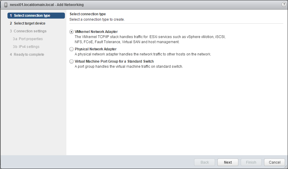Select the VMkernel Network Adapter radio button
The image size is (288, 169).
[x=71, y=32]
